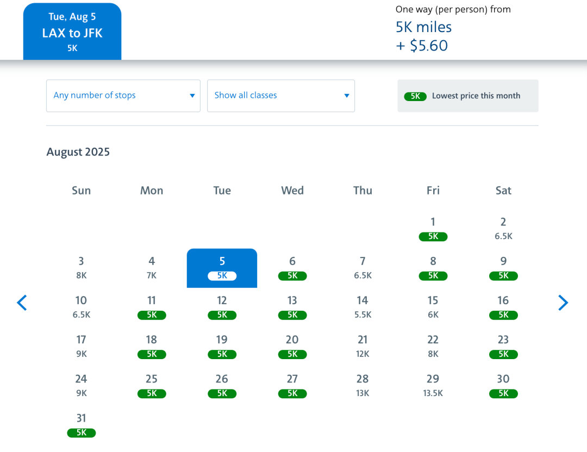The width and height of the screenshot is (587, 452).
Task: Select August 29 at 13.5K miles
Action: point(433,385)
